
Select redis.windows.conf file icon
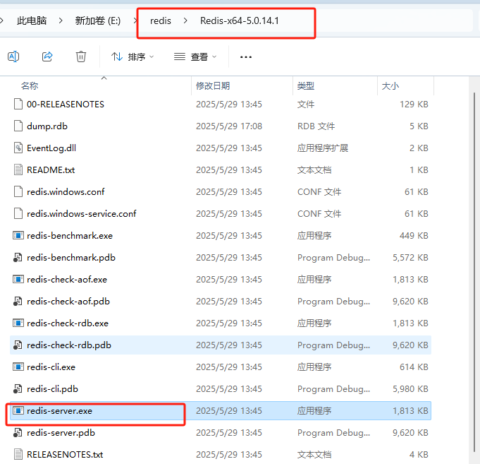point(18,191)
